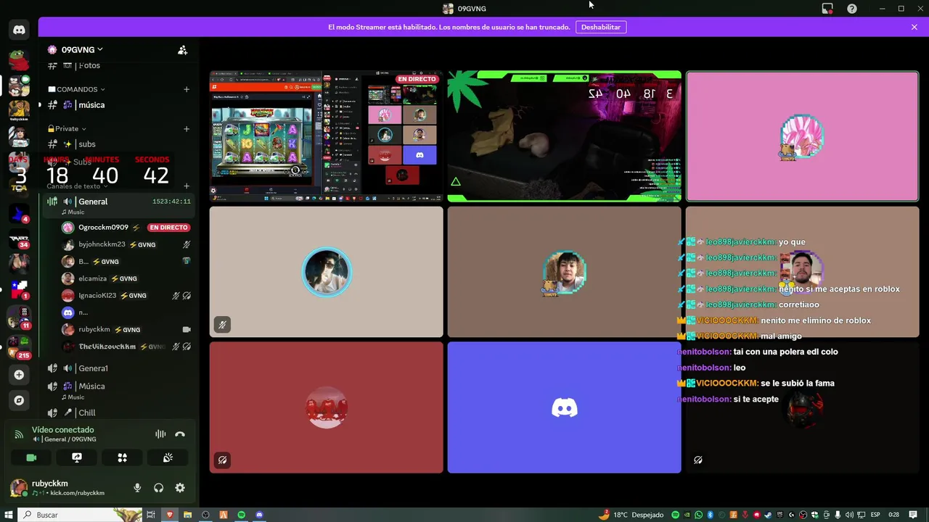The width and height of the screenshot is (929, 522).
Task: Select voice user TheVikzovckkm
Action: point(125,347)
